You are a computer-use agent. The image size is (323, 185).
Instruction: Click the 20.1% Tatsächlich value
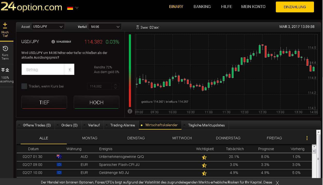[234, 157]
